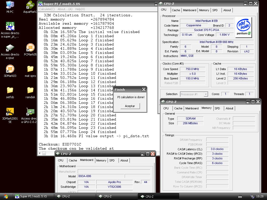Click the clock showing 18:28
The width and height of the screenshot is (267, 200).
point(260,196)
